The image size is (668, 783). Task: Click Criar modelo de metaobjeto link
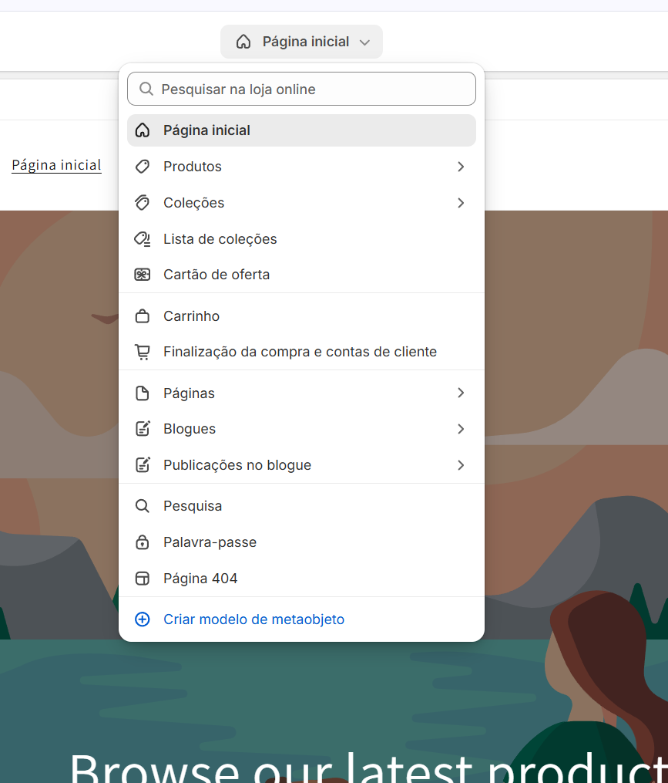(253, 619)
